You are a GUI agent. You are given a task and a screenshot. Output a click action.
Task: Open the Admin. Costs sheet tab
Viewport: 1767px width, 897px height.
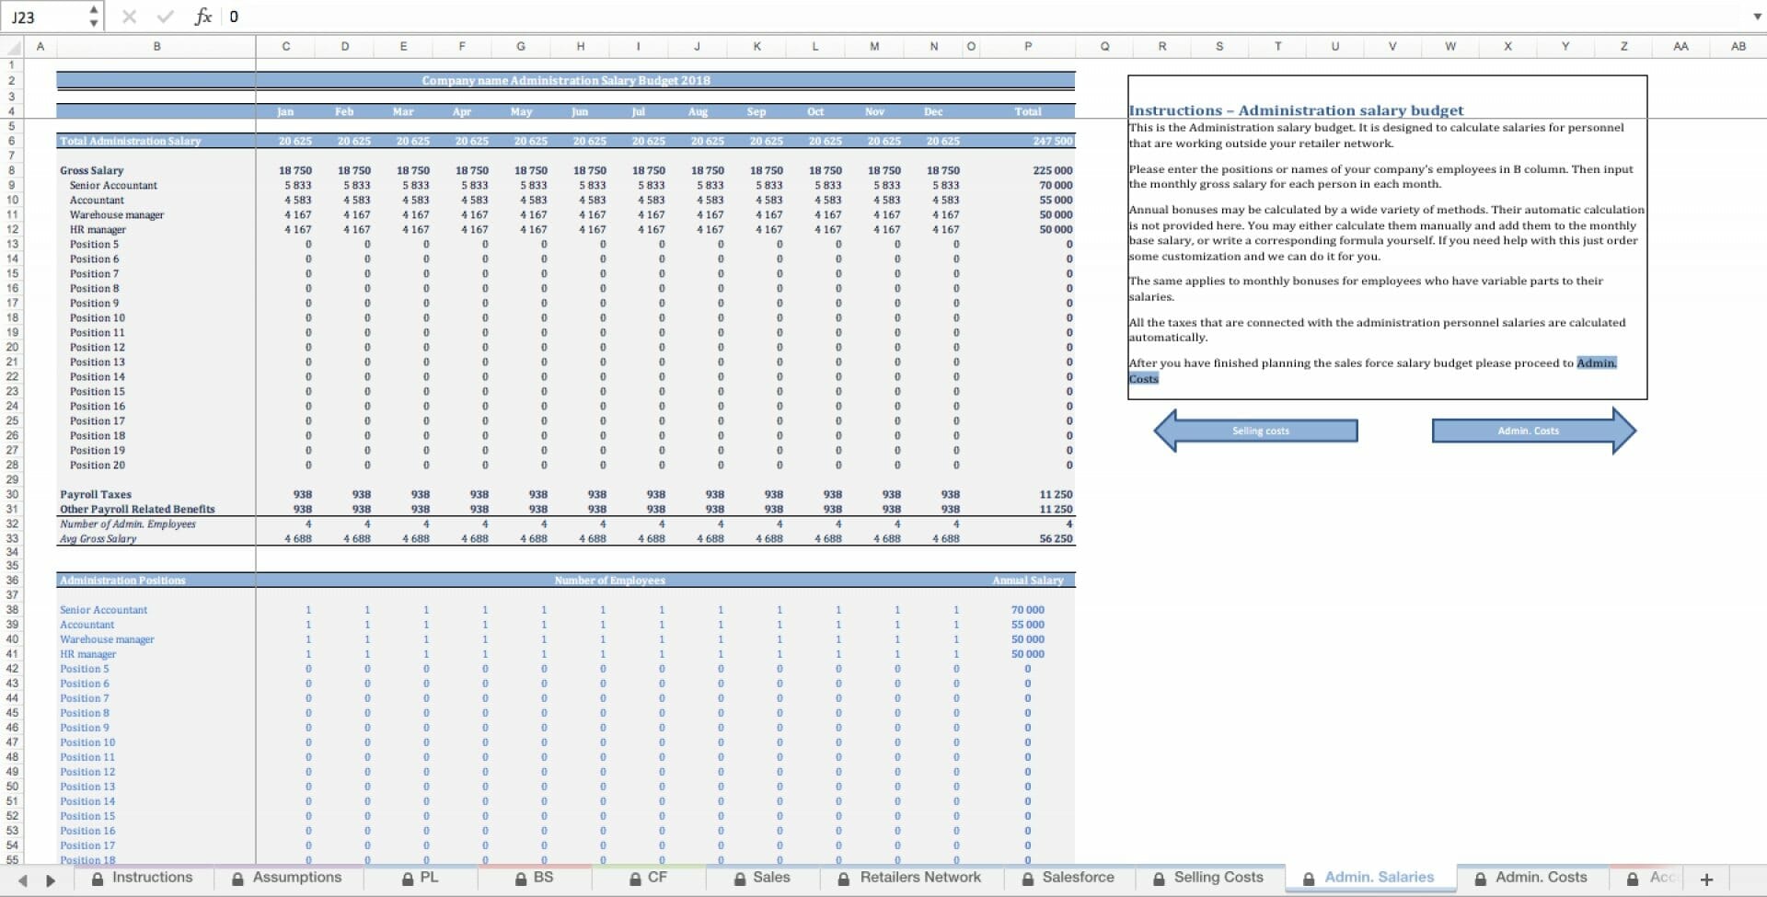pyautogui.click(x=1532, y=878)
